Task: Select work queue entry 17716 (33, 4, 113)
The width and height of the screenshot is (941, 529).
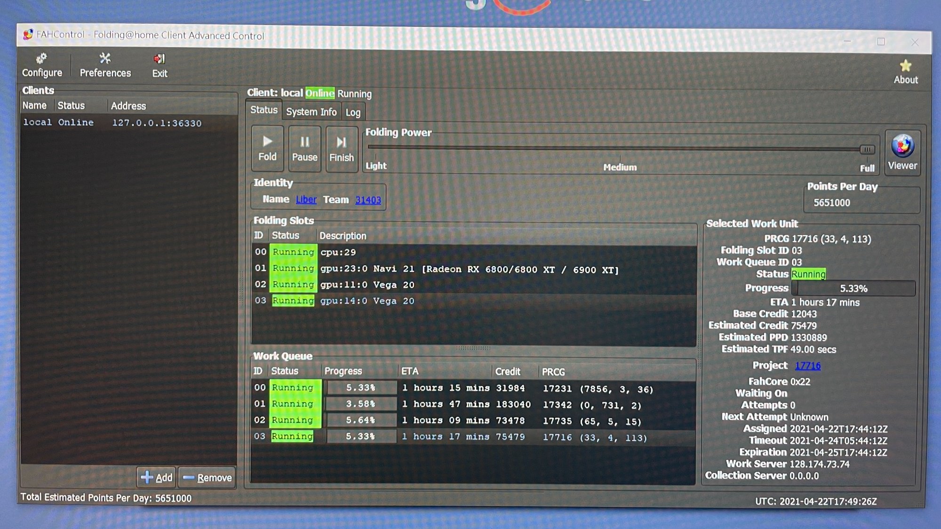Action: [473, 437]
